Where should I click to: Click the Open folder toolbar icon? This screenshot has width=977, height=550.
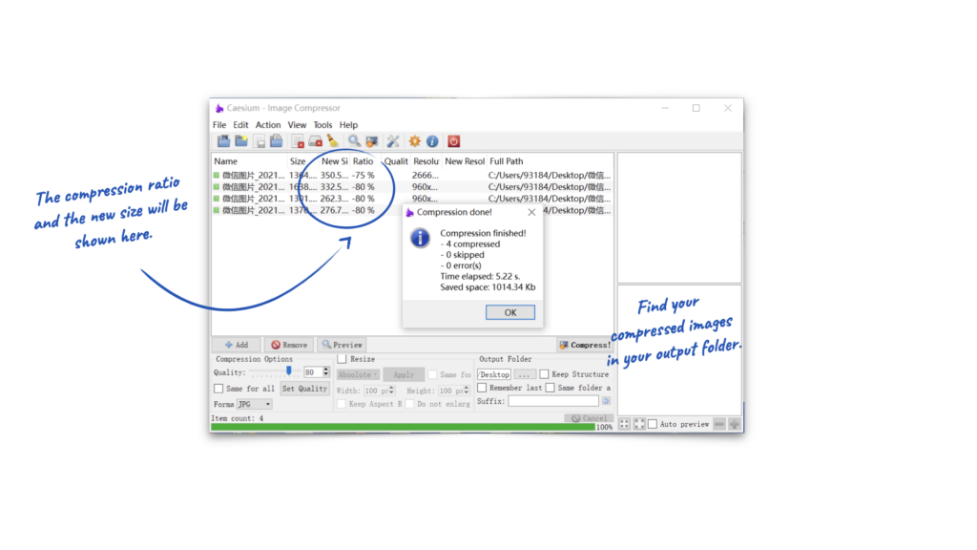point(241,141)
